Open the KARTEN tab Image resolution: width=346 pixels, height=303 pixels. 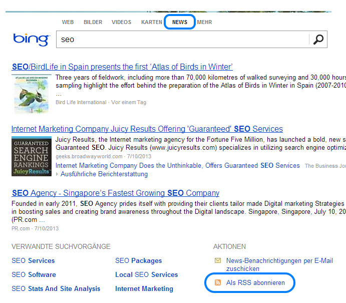pyautogui.click(x=152, y=23)
